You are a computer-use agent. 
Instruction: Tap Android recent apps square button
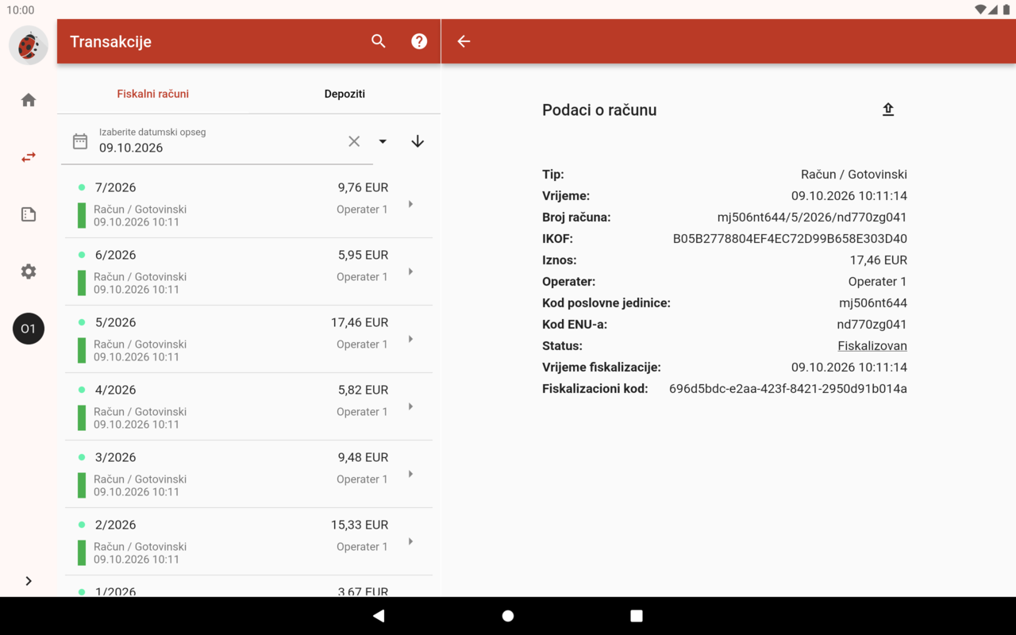point(637,616)
